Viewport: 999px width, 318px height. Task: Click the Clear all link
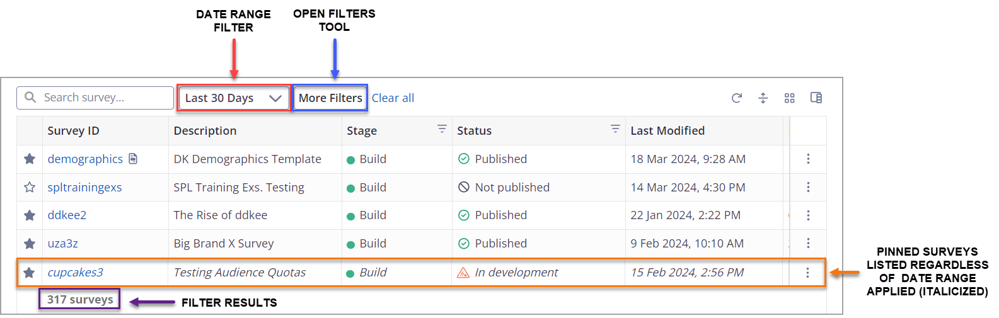pos(393,98)
